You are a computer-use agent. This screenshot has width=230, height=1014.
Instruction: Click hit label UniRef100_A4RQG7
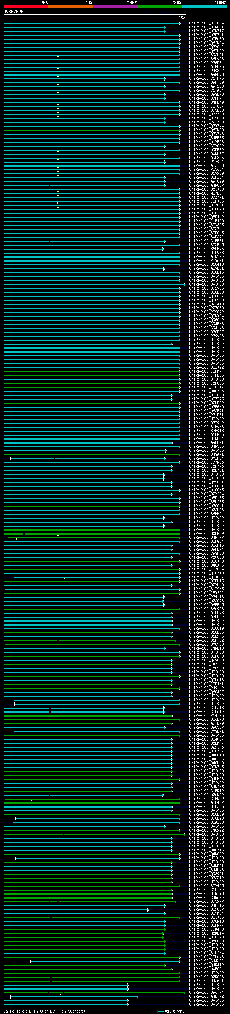[x=206, y=185]
